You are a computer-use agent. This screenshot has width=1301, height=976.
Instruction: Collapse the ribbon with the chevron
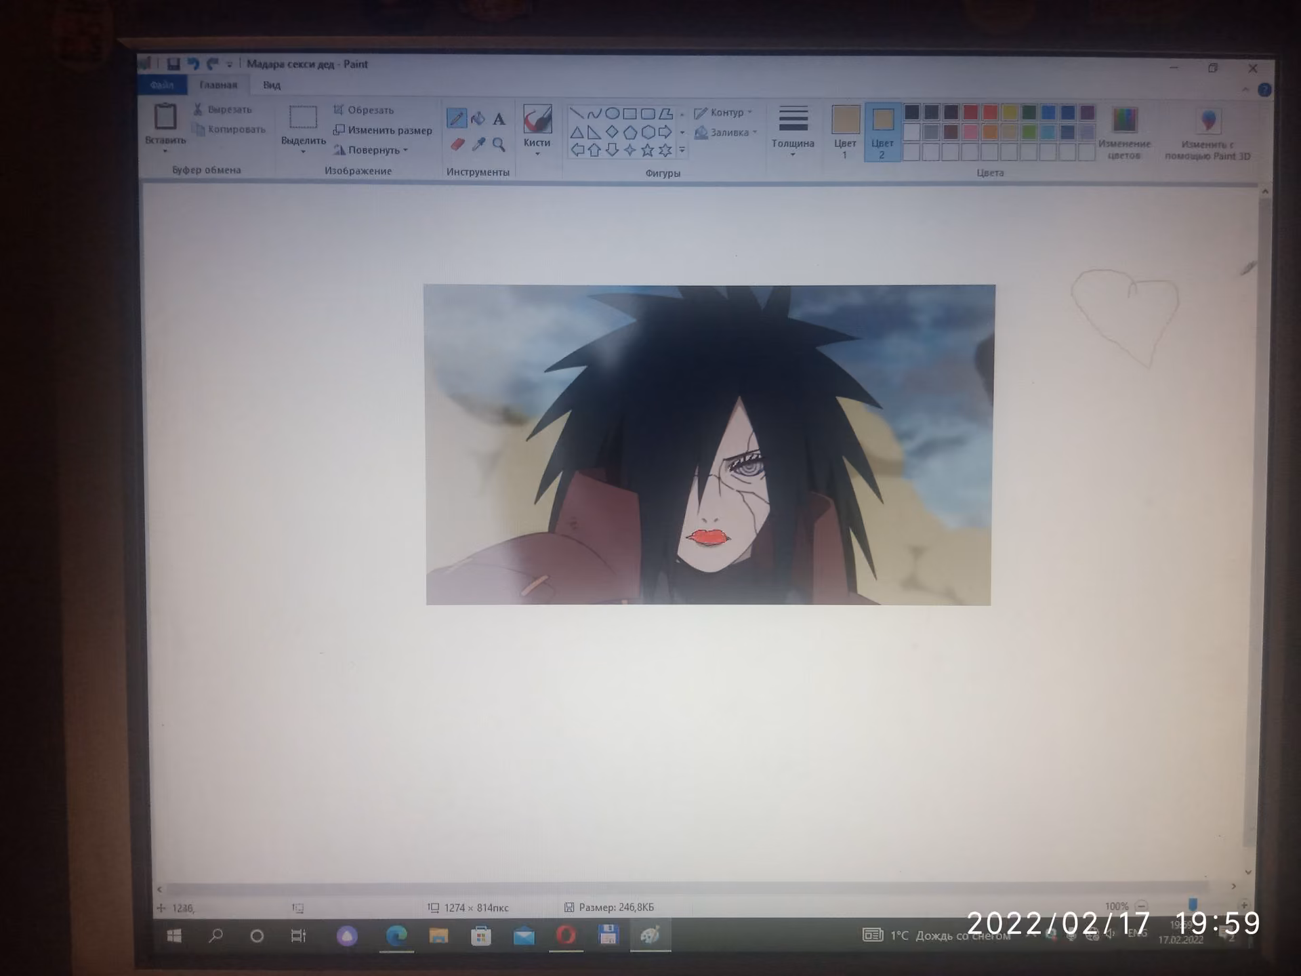(1245, 90)
